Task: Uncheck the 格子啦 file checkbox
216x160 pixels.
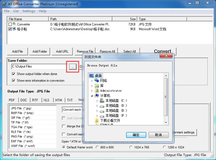Action: pos(10,29)
